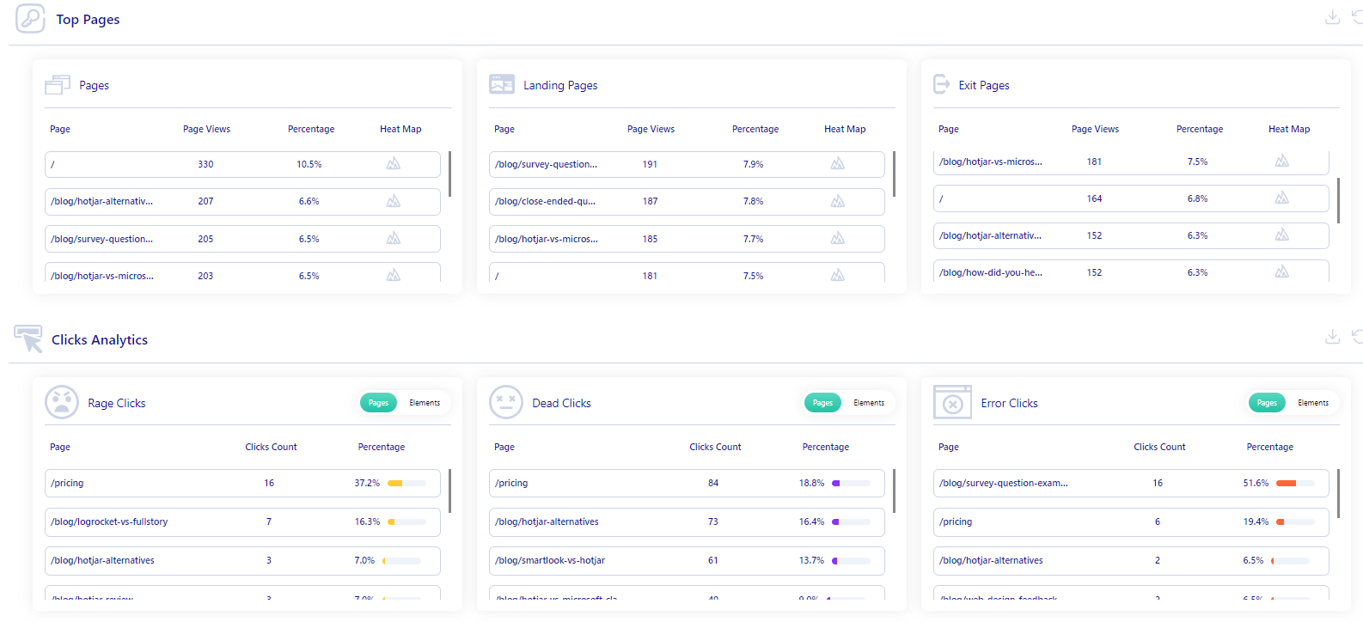Open heat map for exit page /blog/how-did-you-he...
This screenshot has height=622, width=1363.
coord(1282,271)
